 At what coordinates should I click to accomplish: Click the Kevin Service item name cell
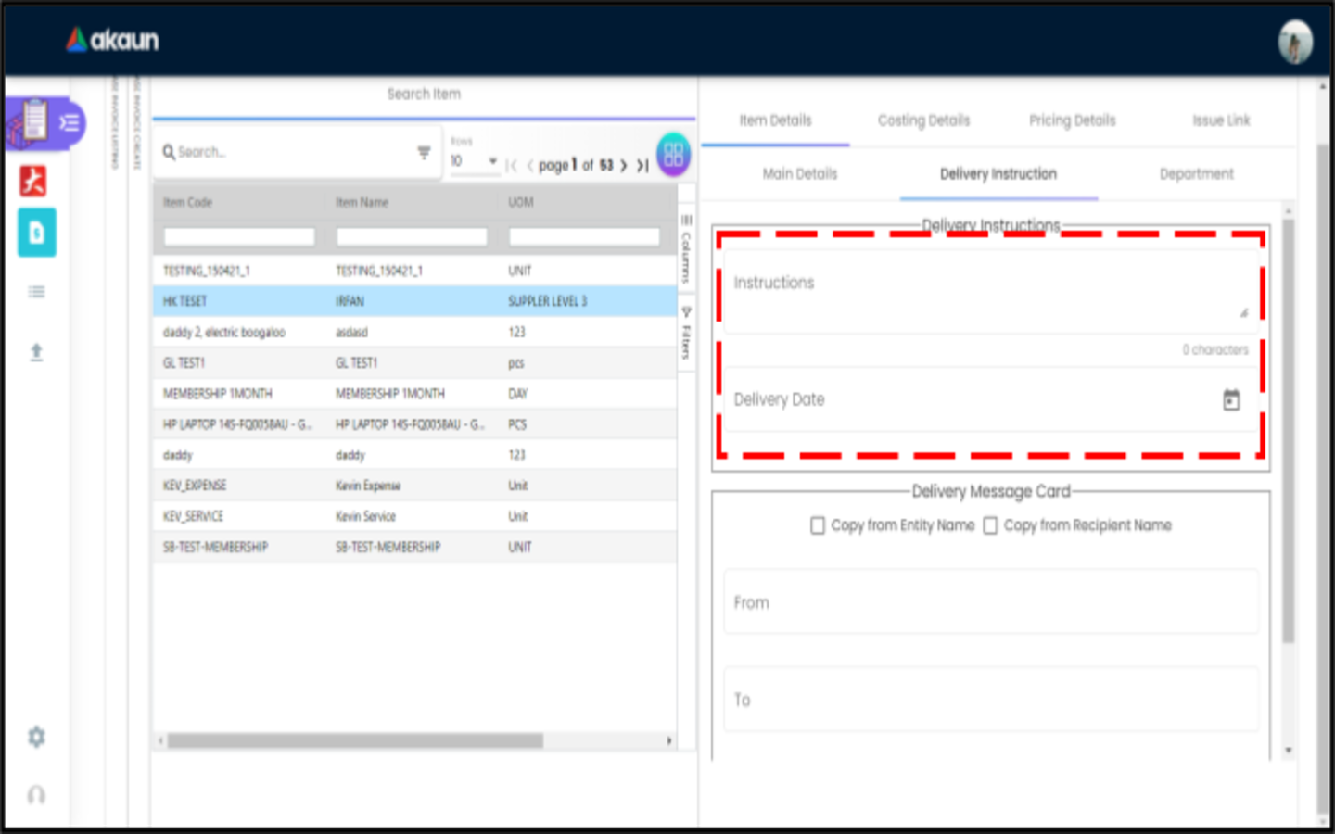coord(365,516)
